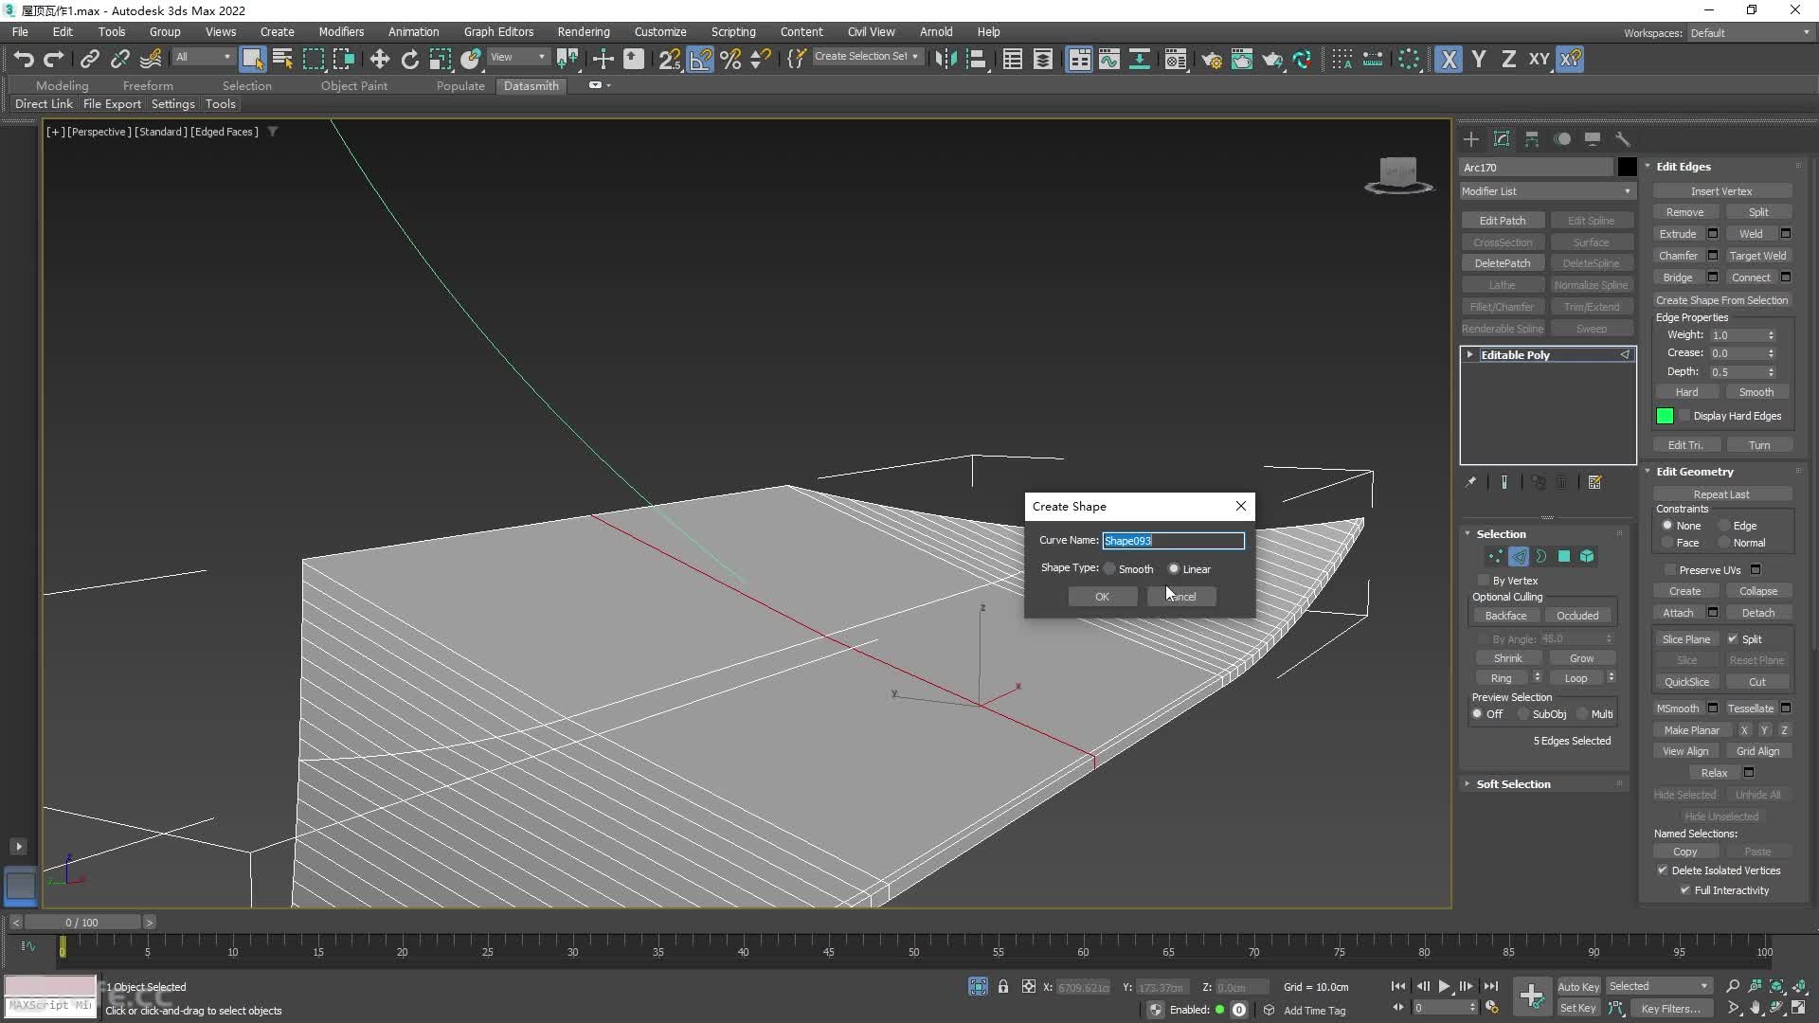Confirm Create Shape with OK

1102,597
